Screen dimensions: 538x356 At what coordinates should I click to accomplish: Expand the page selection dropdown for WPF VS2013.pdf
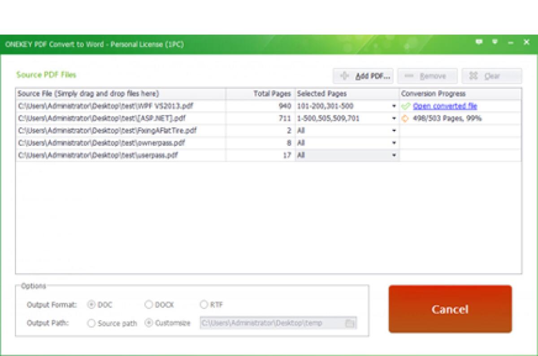tap(394, 106)
